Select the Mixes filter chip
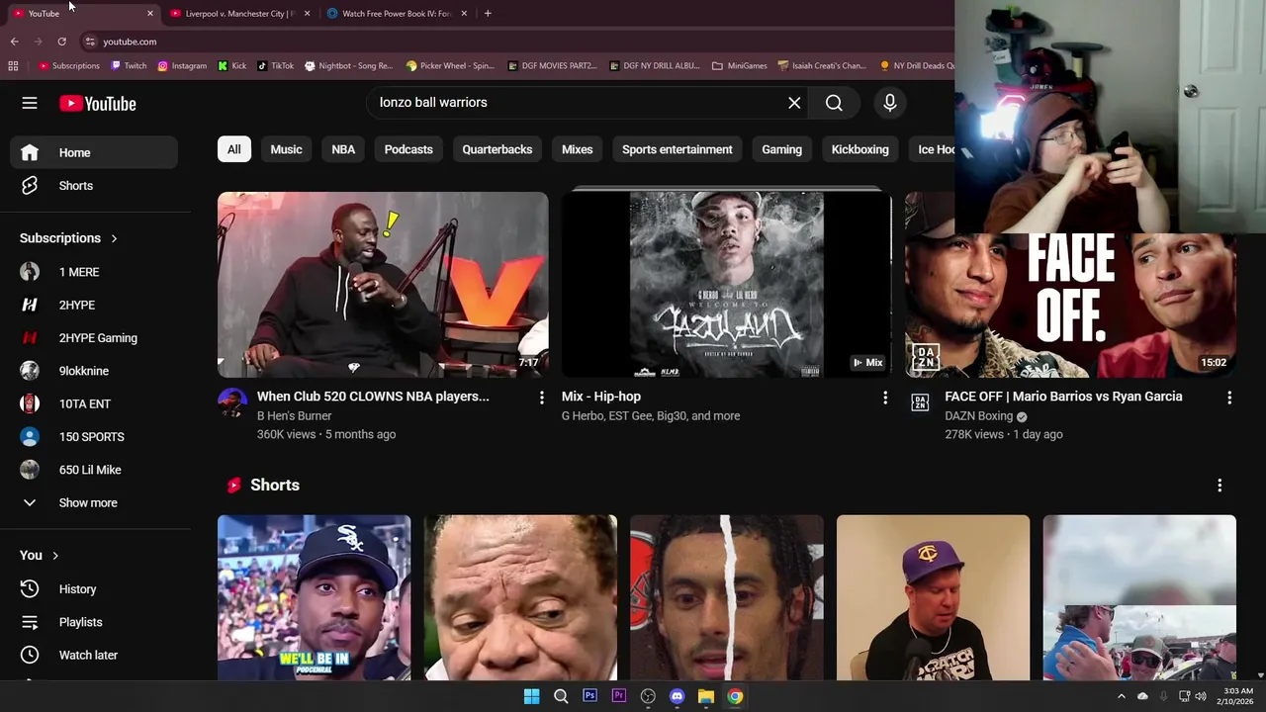Image resolution: width=1266 pixels, height=712 pixels. pyautogui.click(x=578, y=149)
